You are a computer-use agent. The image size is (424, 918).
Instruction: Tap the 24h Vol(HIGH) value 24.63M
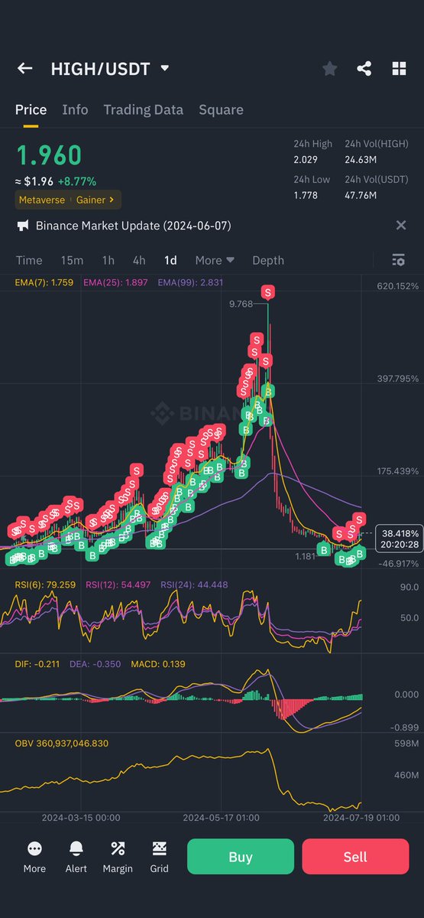point(361,159)
